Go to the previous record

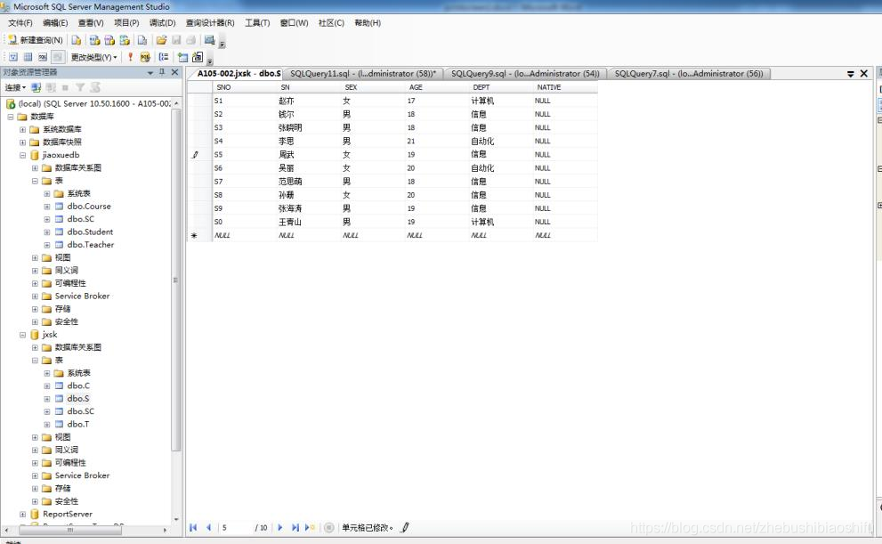(x=208, y=528)
